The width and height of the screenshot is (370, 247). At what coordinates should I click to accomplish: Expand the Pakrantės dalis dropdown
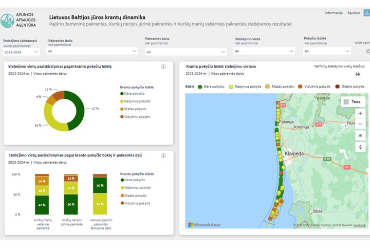pos(92,51)
